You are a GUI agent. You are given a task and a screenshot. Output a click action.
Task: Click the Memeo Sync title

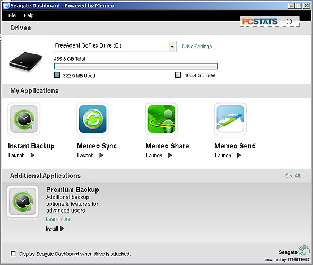pyautogui.click(x=97, y=146)
